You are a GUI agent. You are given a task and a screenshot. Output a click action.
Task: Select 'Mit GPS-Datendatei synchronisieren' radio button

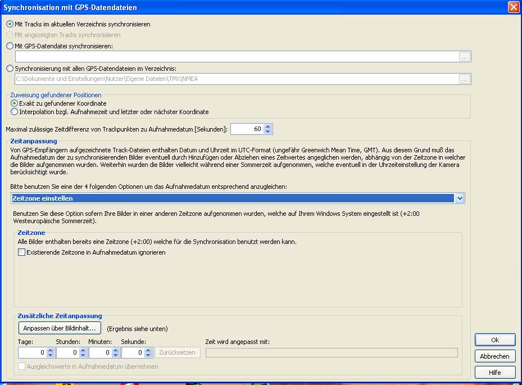pyautogui.click(x=10, y=46)
